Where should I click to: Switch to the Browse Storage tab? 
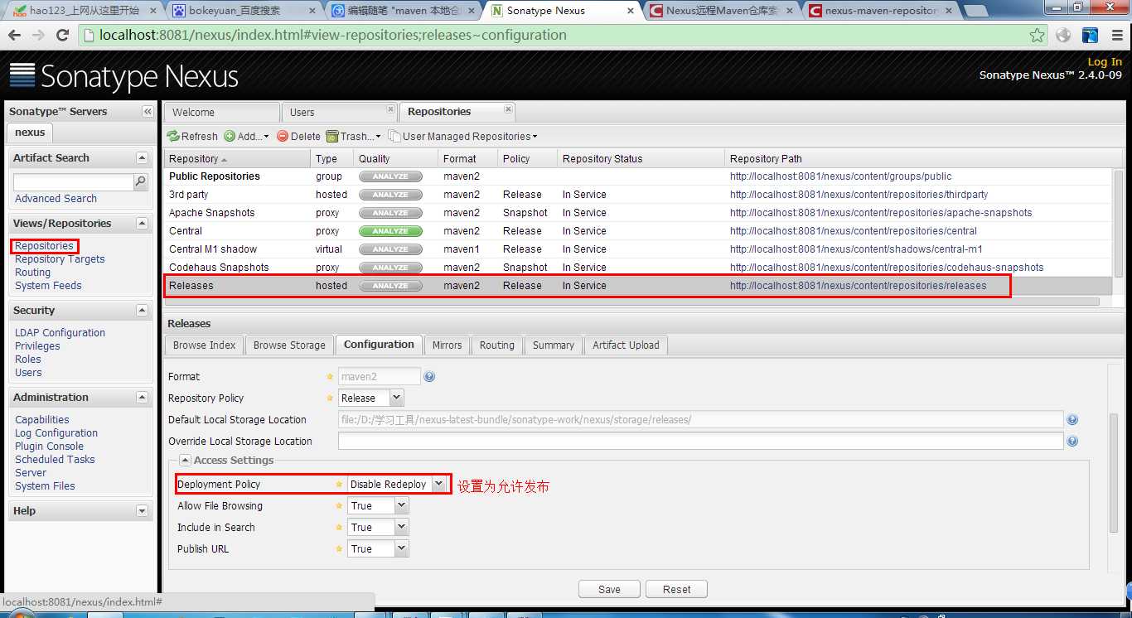pos(289,345)
